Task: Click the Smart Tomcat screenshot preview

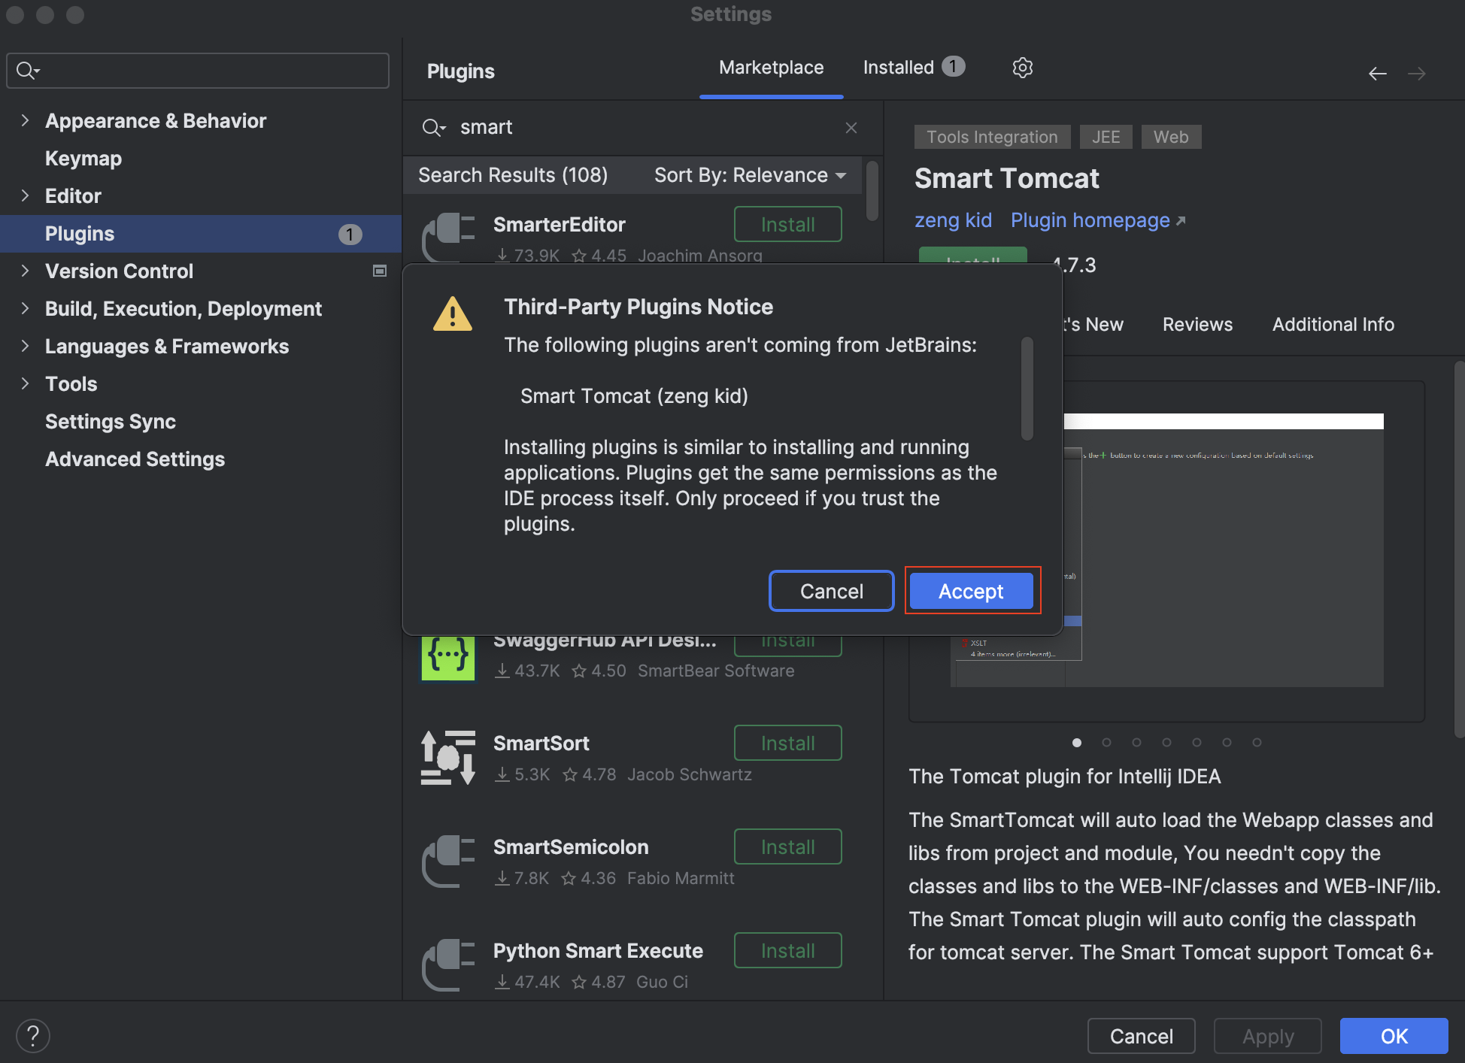Action: tap(1224, 550)
